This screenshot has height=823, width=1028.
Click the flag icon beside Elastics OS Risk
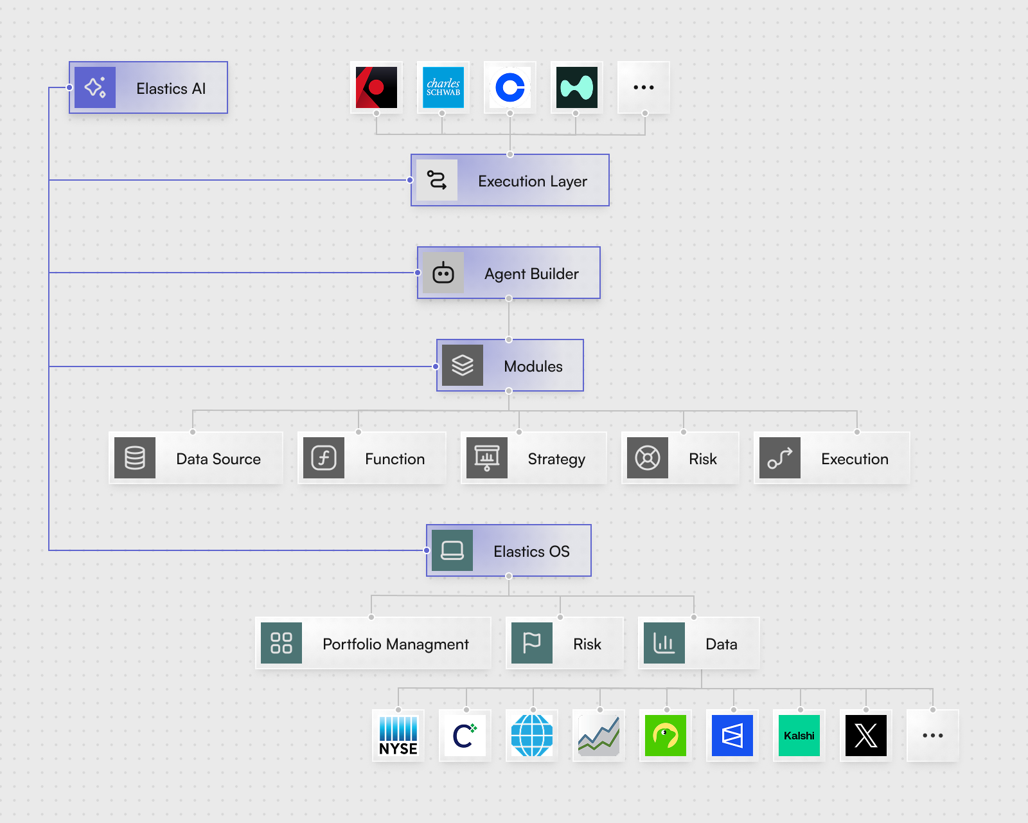[x=532, y=643]
